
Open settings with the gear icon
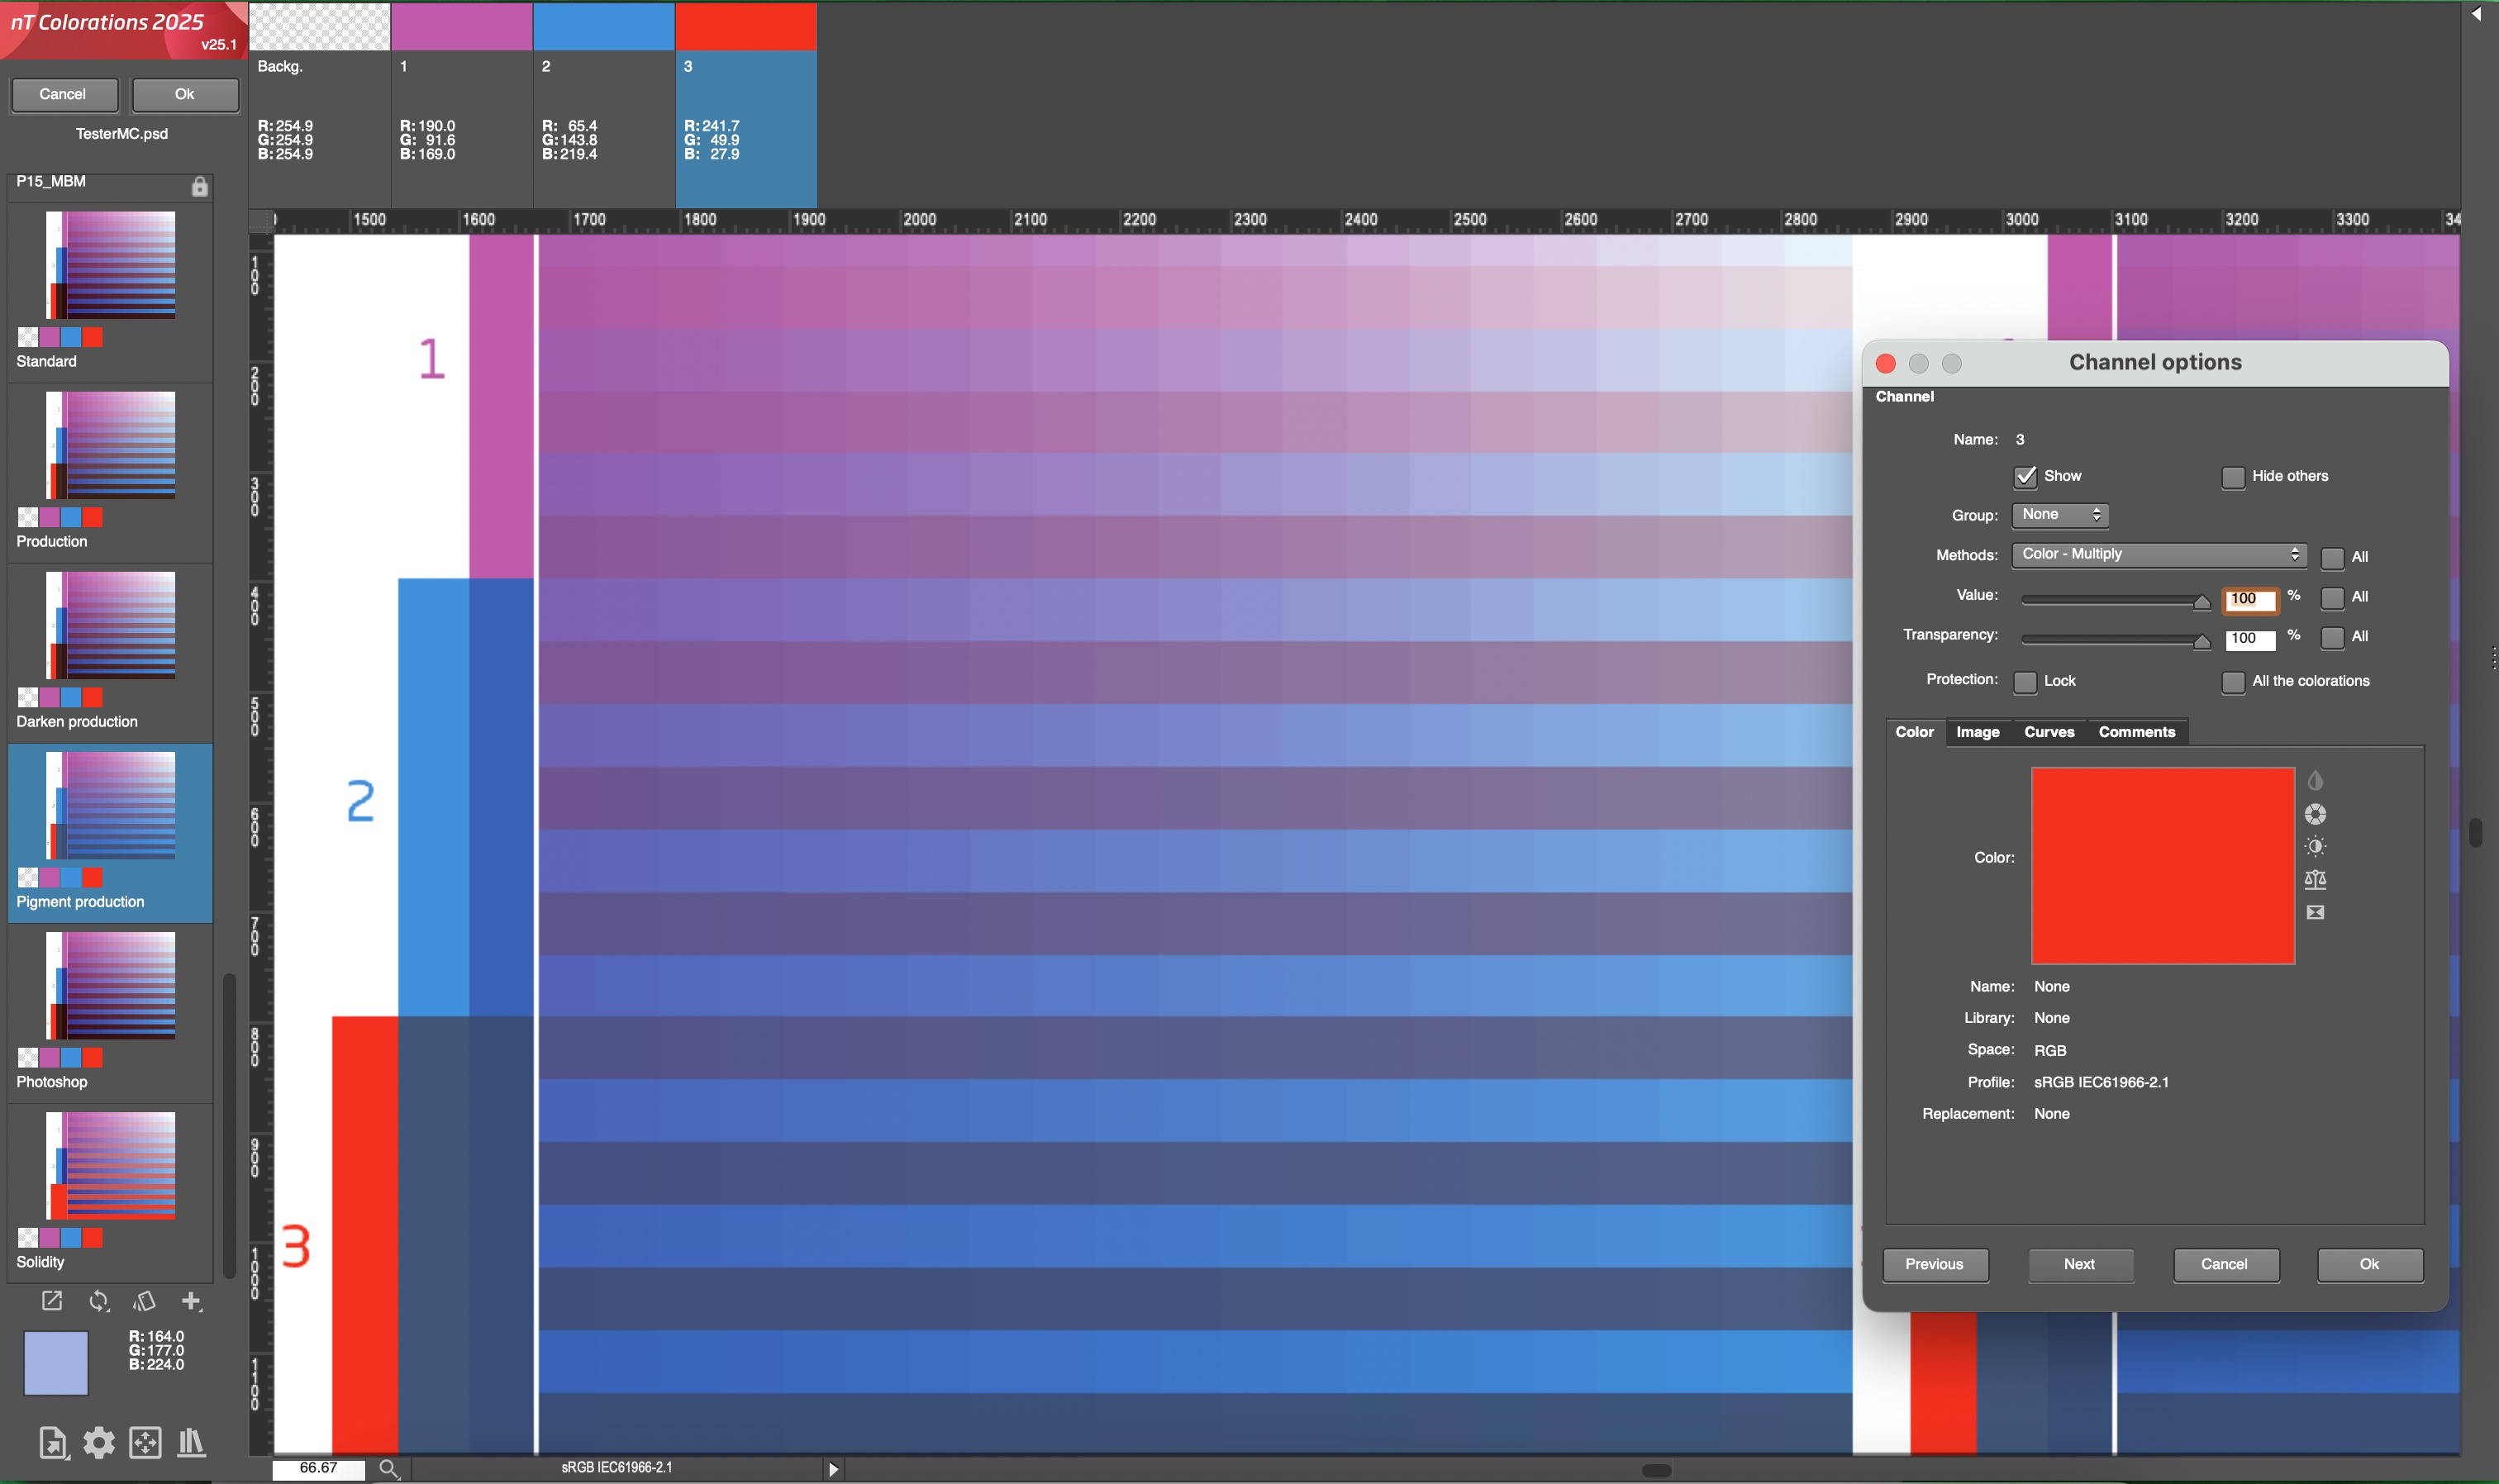click(x=98, y=1442)
